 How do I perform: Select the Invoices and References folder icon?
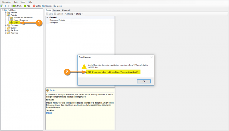pos(11,18)
